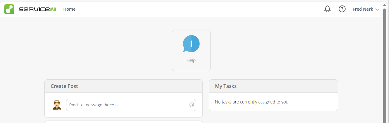Click the Help tile card background

click(191, 50)
